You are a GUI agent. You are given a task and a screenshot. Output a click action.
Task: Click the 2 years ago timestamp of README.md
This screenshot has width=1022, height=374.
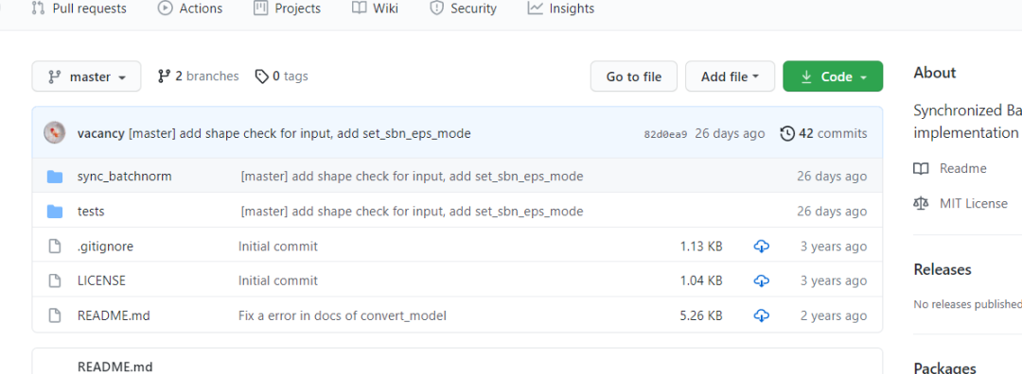tap(834, 316)
